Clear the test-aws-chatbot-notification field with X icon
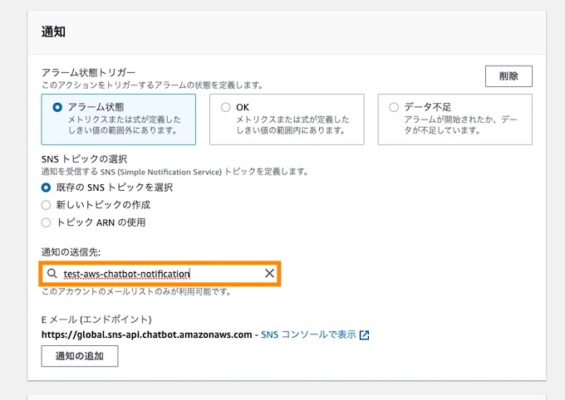This screenshot has height=400, width=565. (269, 273)
